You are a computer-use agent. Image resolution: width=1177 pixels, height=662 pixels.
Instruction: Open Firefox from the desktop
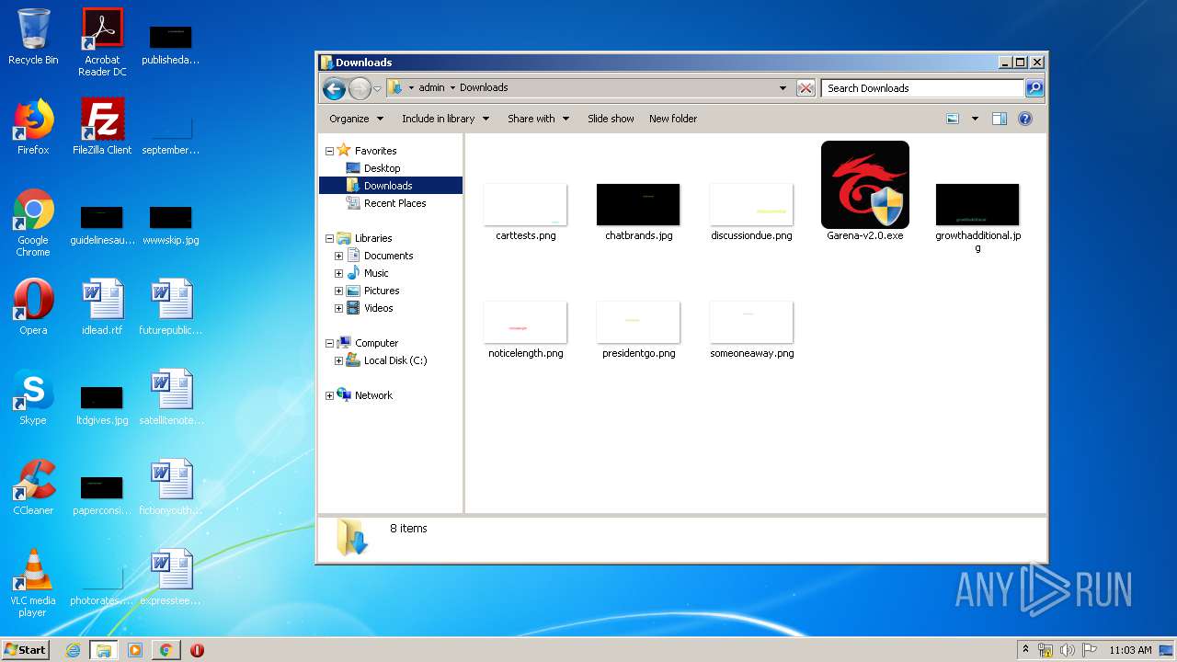tap(33, 127)
